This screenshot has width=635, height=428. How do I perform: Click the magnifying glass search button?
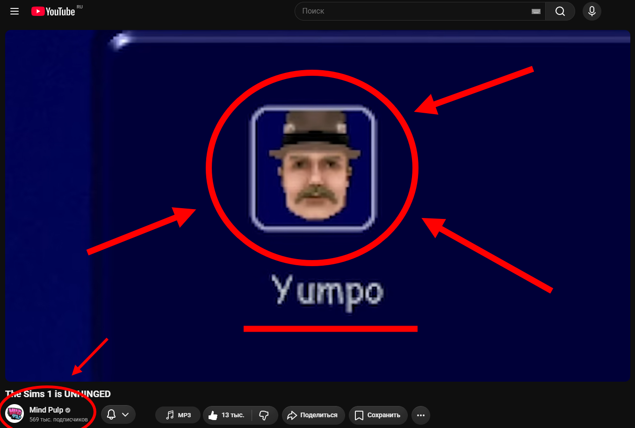click(560, 11)
